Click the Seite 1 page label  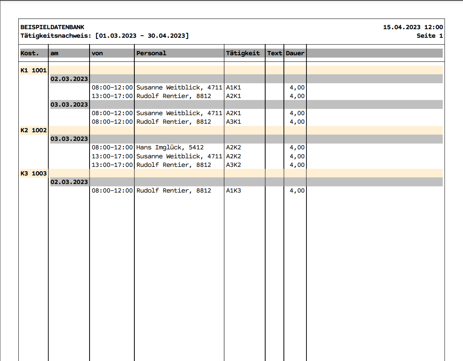click(430, 36)
